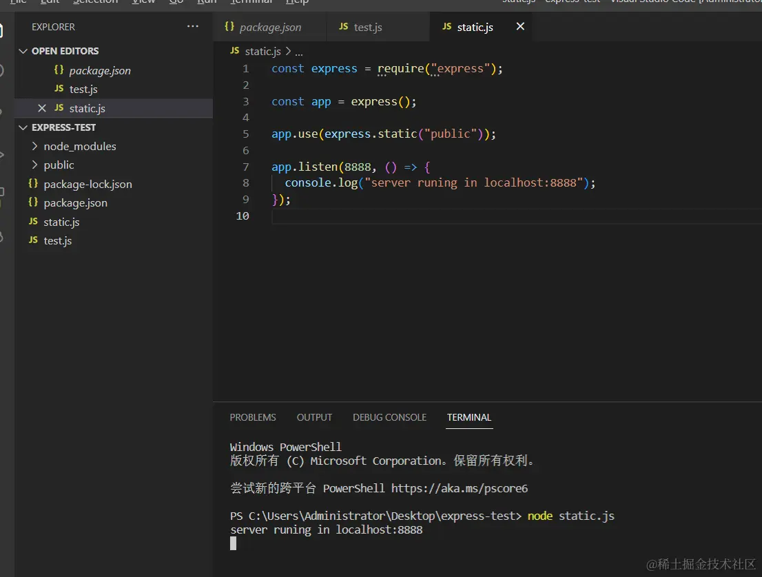Open the OUTPUT panel tab
The height and width of the screenshot is (577, 762).
pos(314,417)
